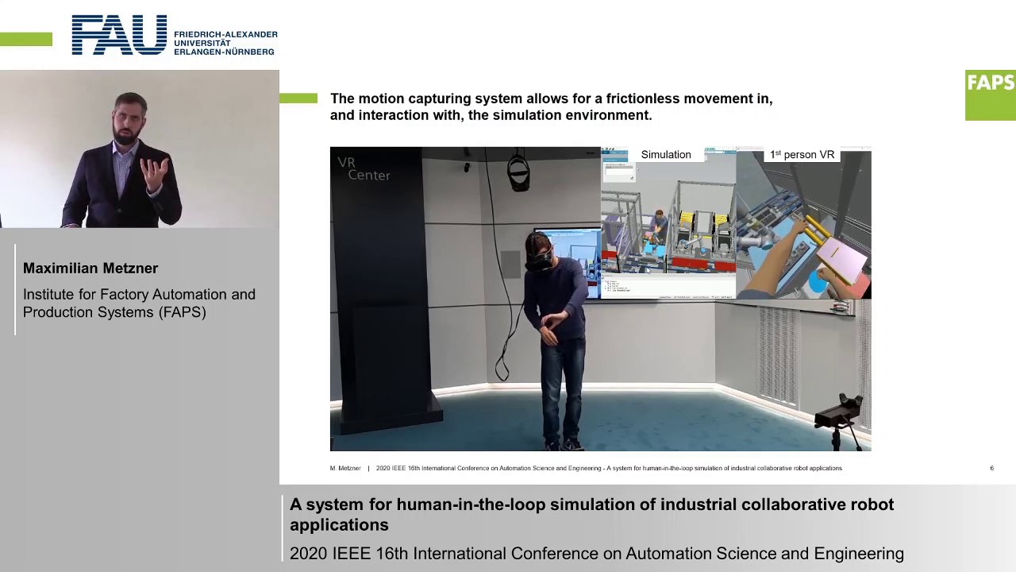Screen dimensions: 1016x572
Task: Click the "Simulation" label
Action: (665, 155)
